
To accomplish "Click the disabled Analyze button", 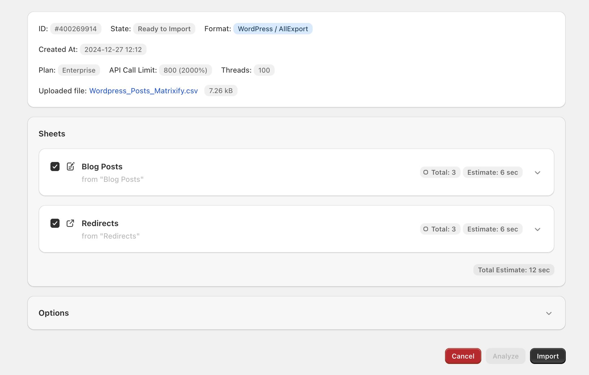I will 505,356.
